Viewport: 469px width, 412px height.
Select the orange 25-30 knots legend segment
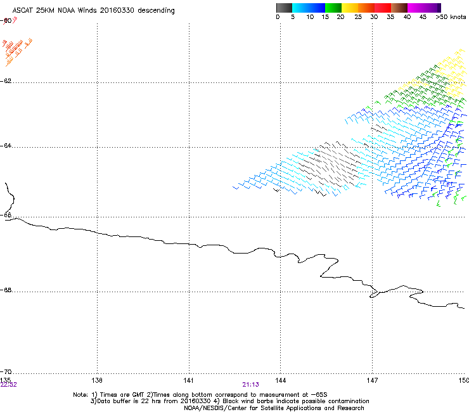click(366, 8)
